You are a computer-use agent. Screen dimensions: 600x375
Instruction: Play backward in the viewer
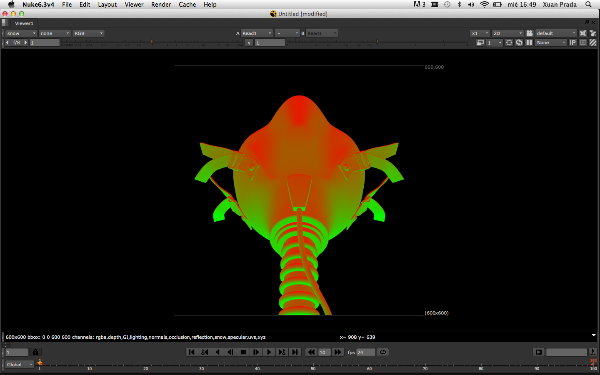pos(217,352)
